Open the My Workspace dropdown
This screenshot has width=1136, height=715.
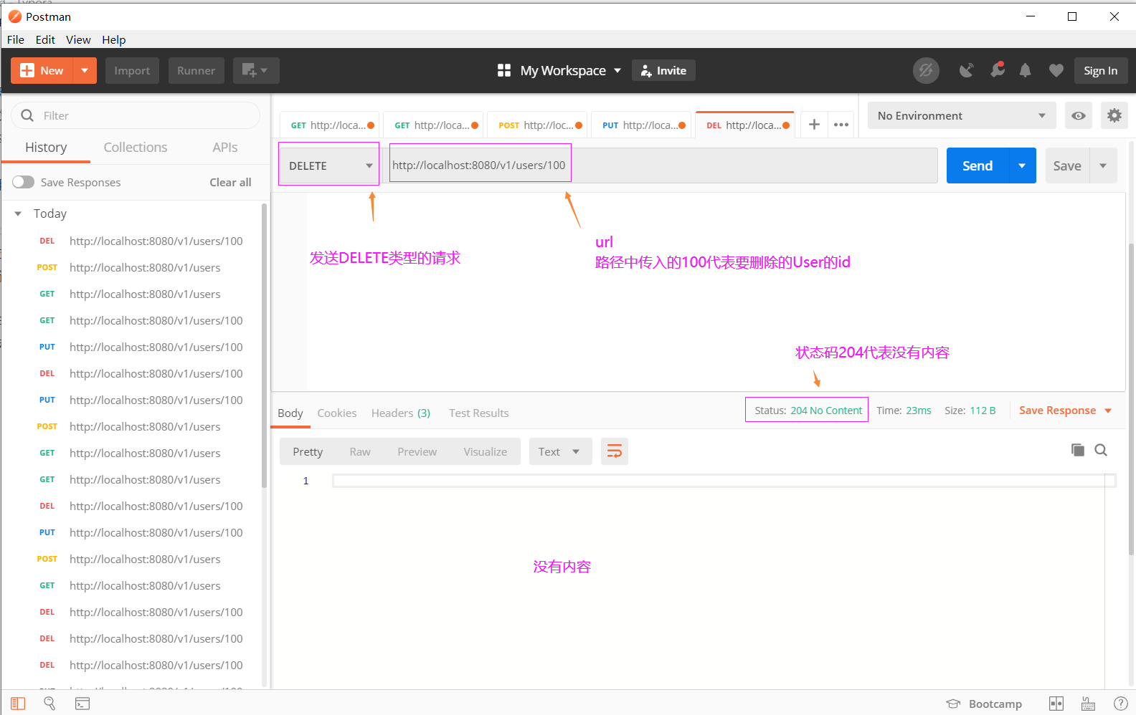point(570,70)
